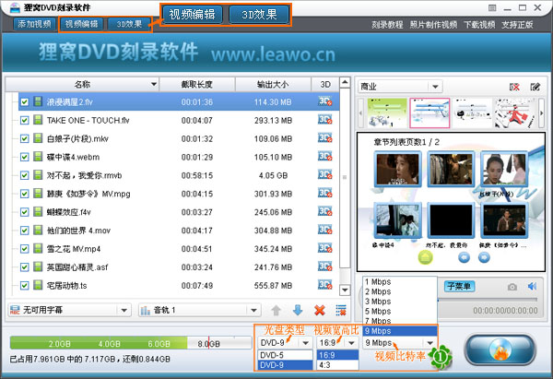Select DVD-9 option in disc type list
Image resolution: width=553 pixels, height=379 pixels.
tap(286, 365)
